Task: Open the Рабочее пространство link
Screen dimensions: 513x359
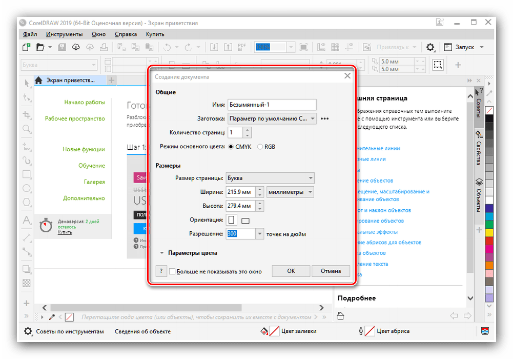Action: [x=75, y=118]
